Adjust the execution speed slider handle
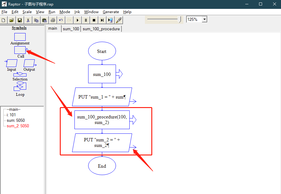This screenshot has width=281, height=194. [x=179, y=19]
